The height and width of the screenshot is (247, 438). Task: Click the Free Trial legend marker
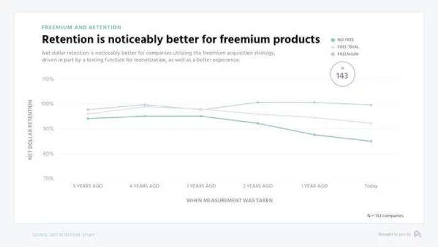pos(333,47)
